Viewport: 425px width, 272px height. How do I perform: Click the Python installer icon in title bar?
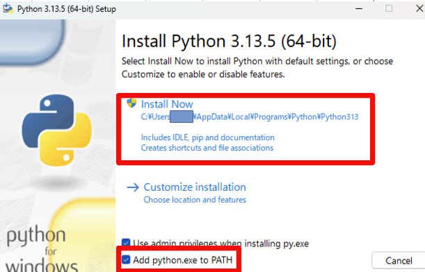point(8,8)
